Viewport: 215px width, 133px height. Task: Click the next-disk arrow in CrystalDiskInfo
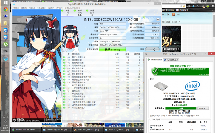(x=158, y=19)
